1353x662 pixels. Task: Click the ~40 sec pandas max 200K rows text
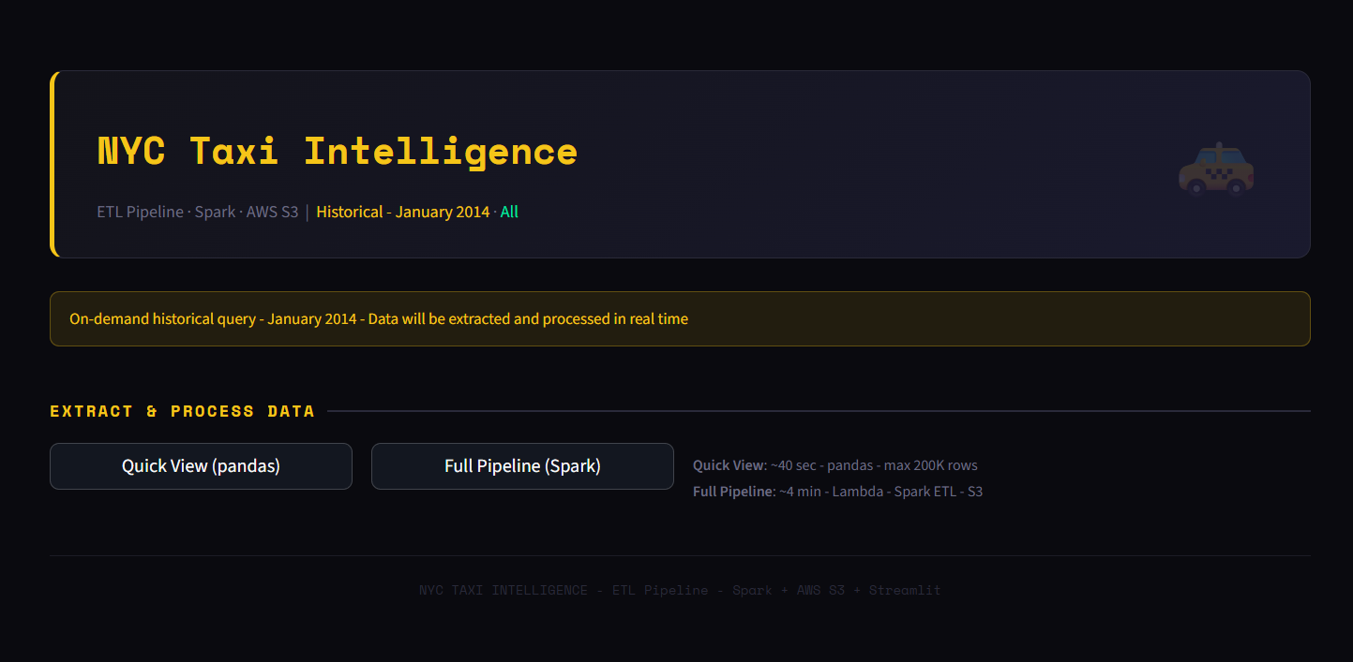coord(874,465)
